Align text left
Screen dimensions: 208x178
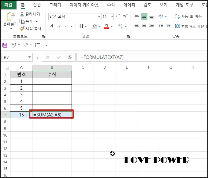137,26
